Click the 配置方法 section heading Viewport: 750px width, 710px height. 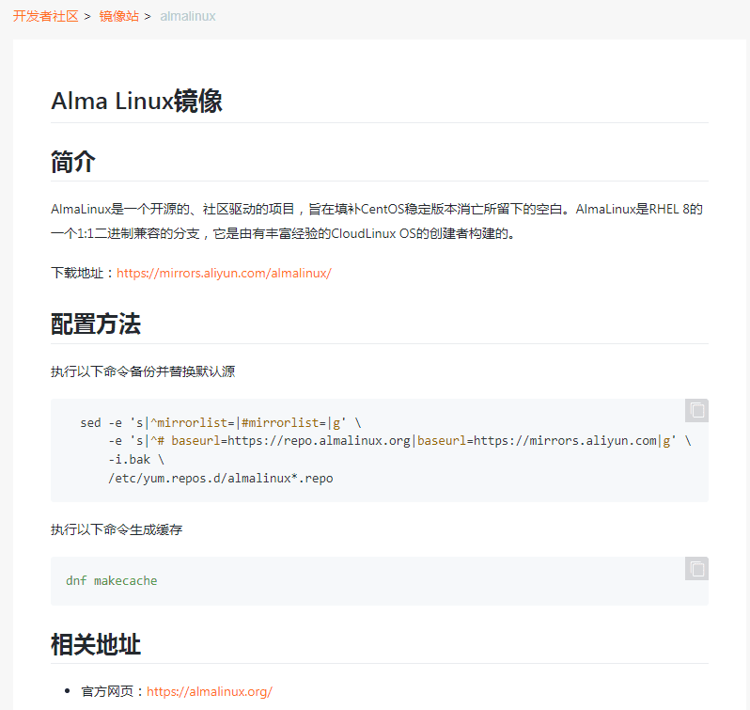click(x=96, y=323)
